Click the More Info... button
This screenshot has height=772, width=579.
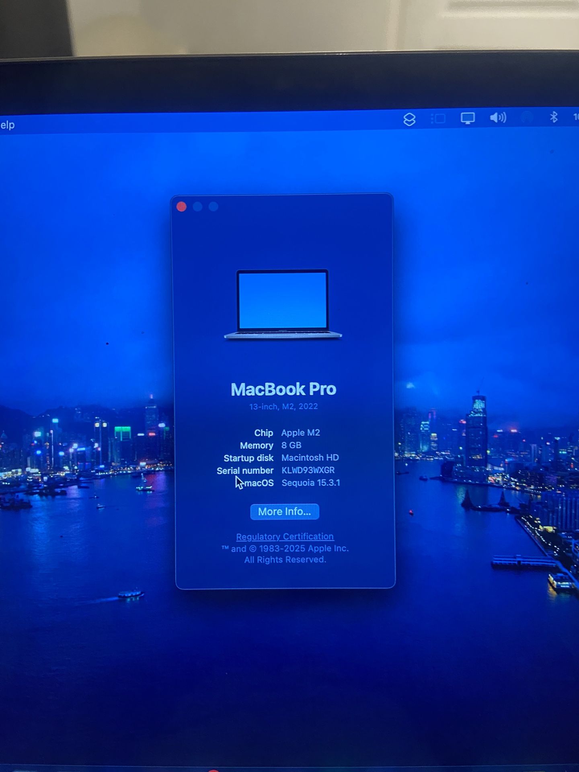pyautogui.click(x=284, y=511)
